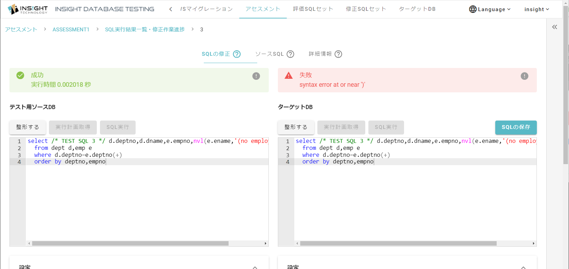Click 'where d.deptno=e.deptno(+)' in target editor
Image resolution: width=569 pixels, height=269 pixels.
[x=346, y=155]
